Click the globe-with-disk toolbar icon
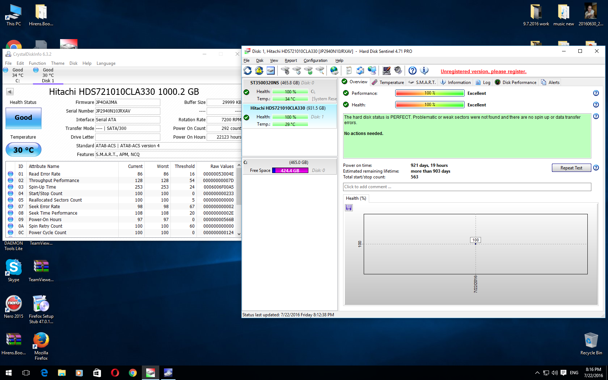This screenshot has width=608, height=380. click(x=334, y=71)
